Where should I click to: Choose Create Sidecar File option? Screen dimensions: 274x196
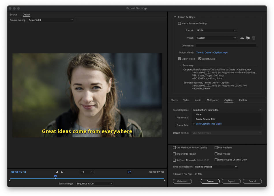[x=205, y=119]
